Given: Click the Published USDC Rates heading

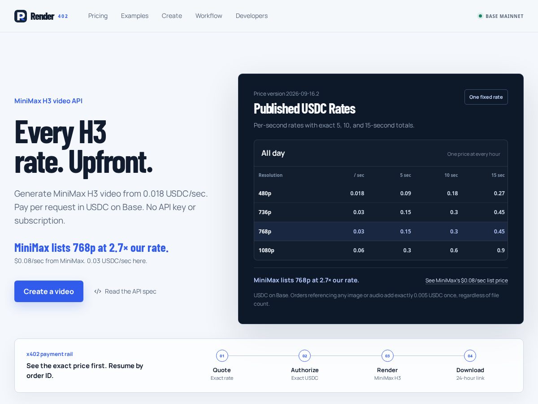Looking at the screenshot, I should [x=304, y=109].
